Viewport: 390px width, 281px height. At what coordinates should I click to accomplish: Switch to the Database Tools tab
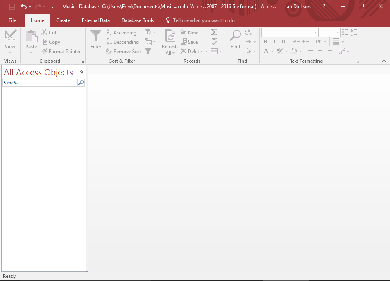(138, 20)
